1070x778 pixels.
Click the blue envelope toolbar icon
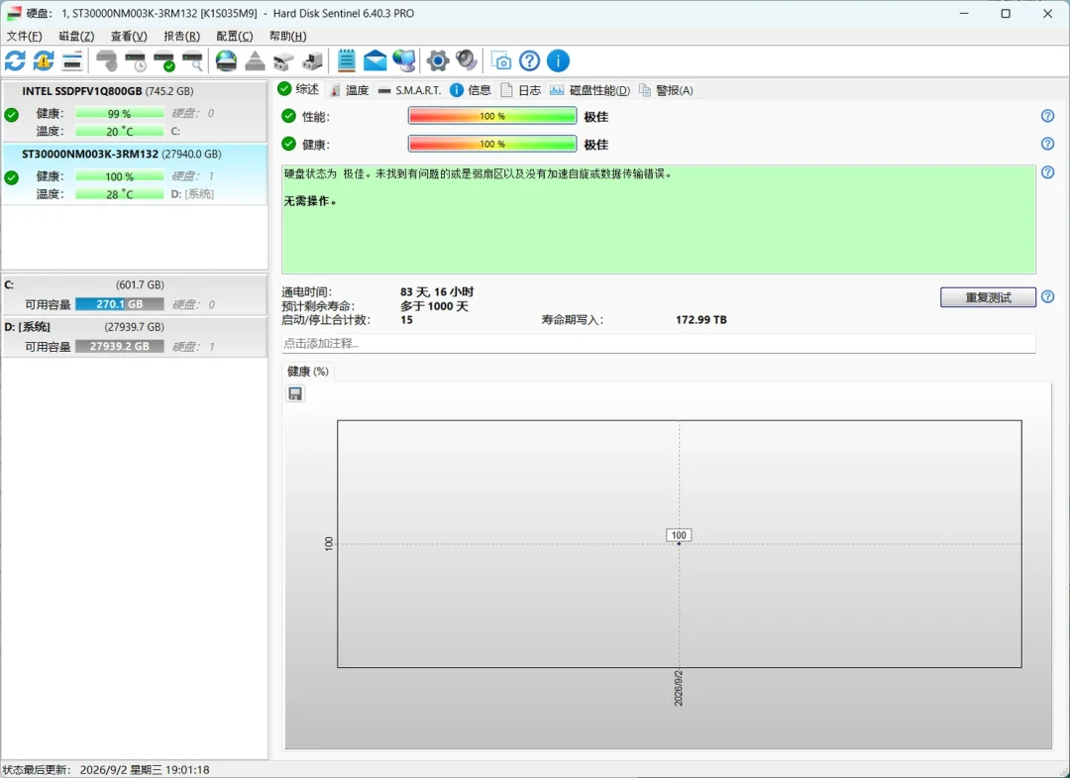[374, 60]
